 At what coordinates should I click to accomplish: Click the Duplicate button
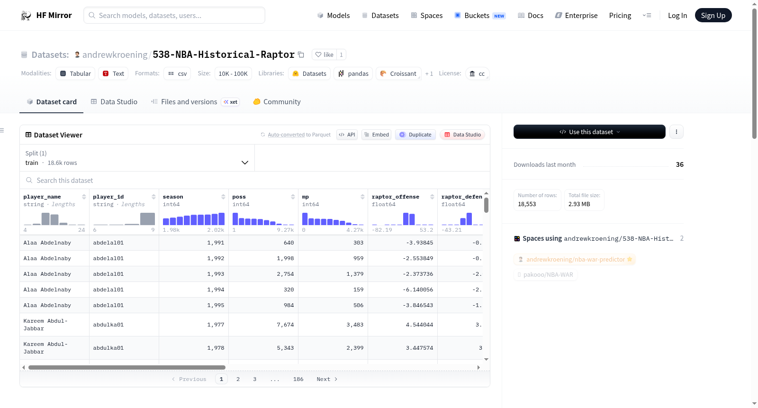tap(415, 135)
